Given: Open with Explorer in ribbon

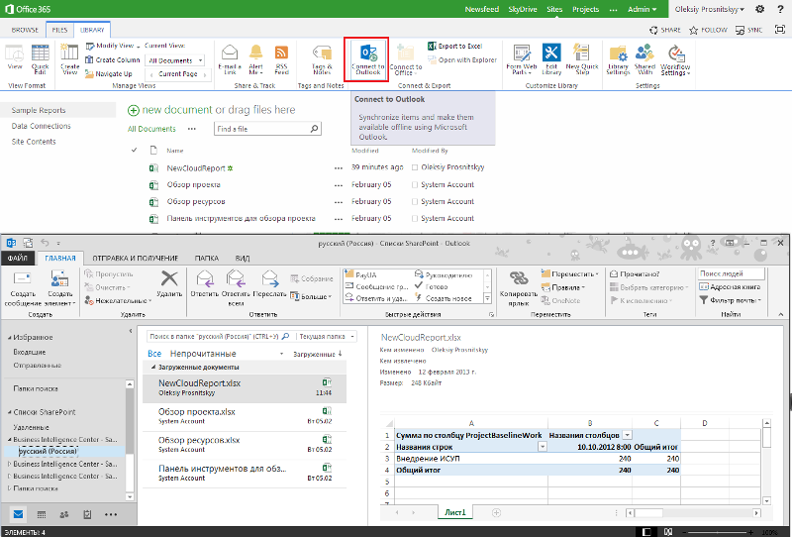Looking at the screenshot, I should [x=462, y=59].
